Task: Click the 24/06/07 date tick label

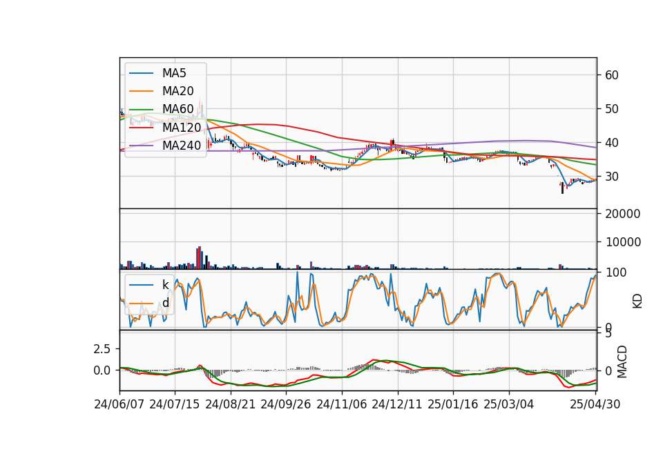Action: pos(119,404)
